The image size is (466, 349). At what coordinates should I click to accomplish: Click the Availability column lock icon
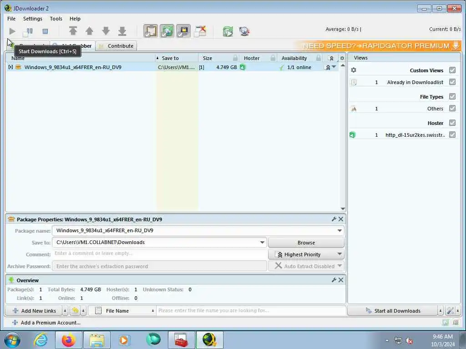pos(318,58)
